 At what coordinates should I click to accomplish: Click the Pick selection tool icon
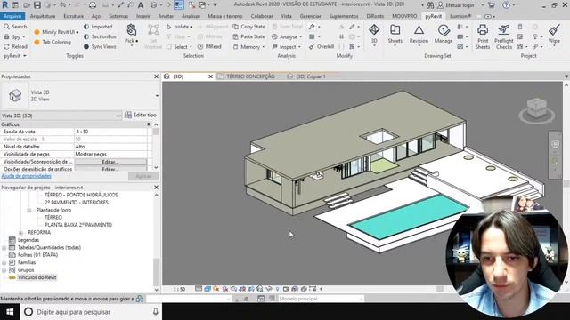click(x=132, y=30)
